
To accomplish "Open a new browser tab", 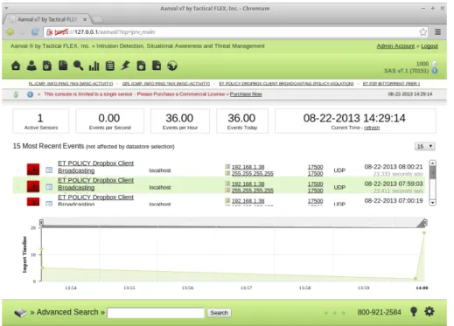I will click(x=97, y=19).
